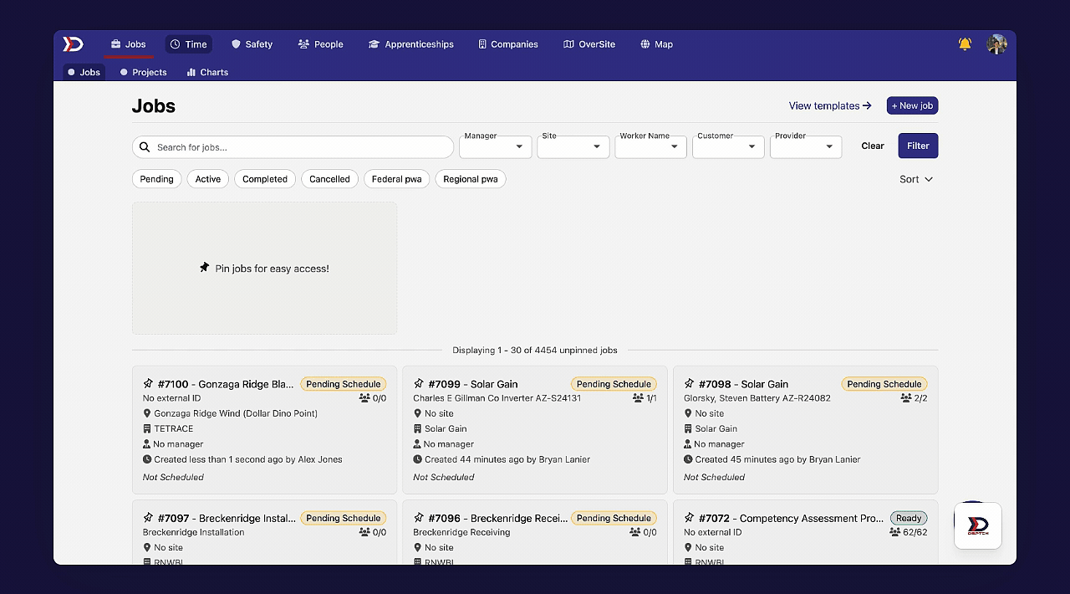Open the Manager dropdown
Image resolution: width=1070 pixels, height=594 pixels.
496,146
